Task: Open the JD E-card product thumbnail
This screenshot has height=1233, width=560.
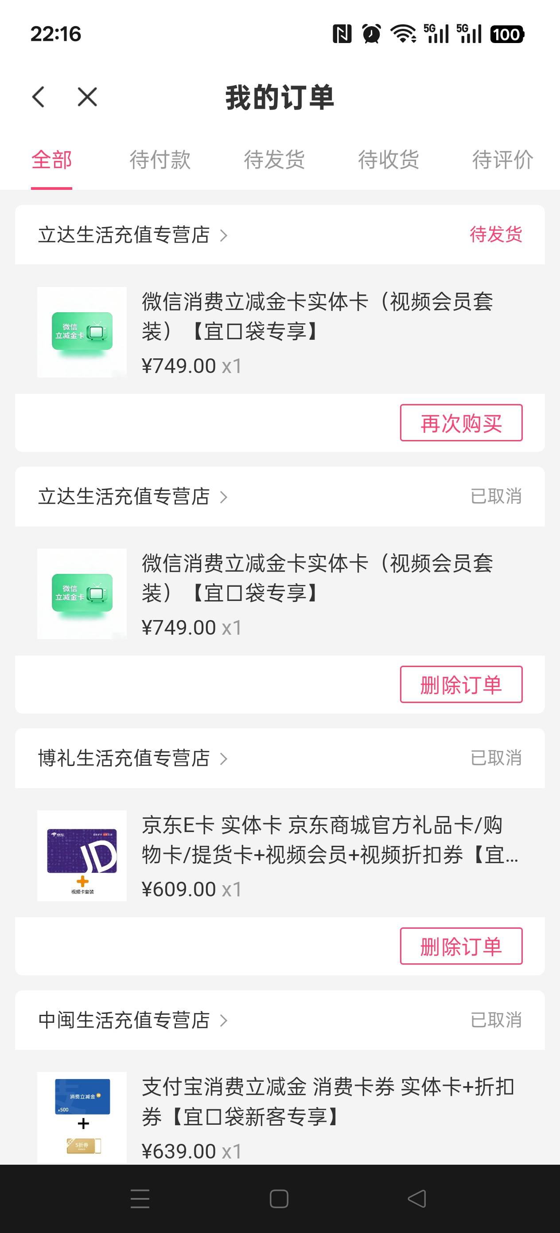Action: pos(82,856)
